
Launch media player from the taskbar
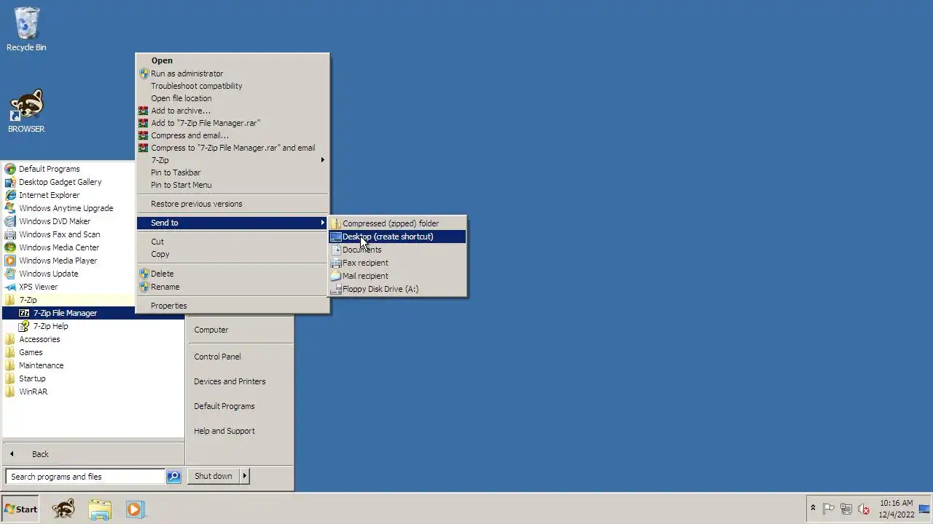click(135, 509)
